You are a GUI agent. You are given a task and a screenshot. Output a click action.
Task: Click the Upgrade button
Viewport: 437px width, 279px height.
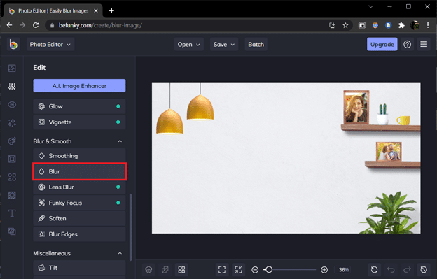coord(382,45)
